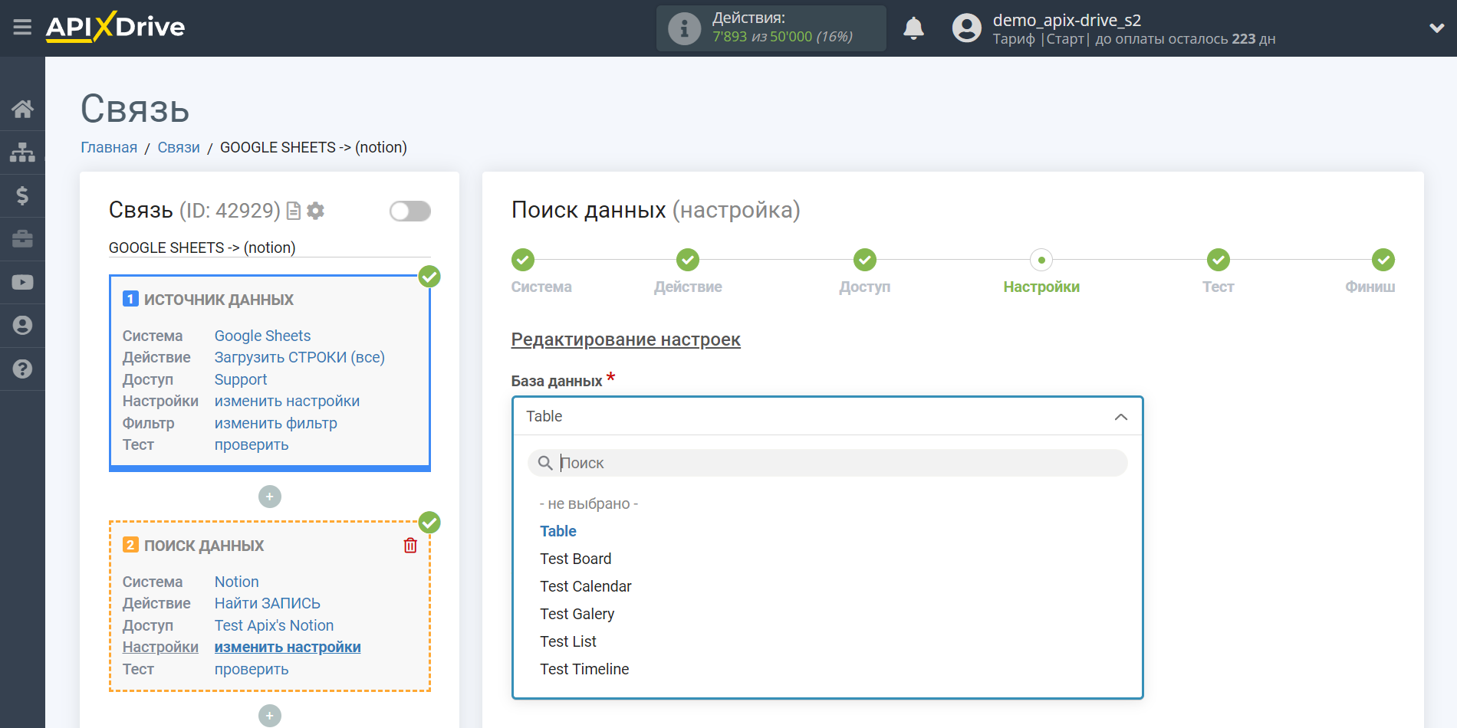Click source проверить test link
The image size is (1457, 728).
point(252,444)
